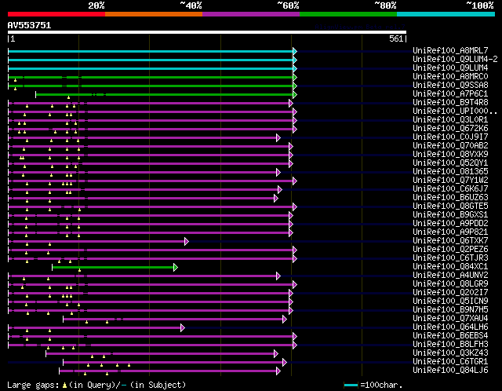Viewport: 502px width, 391px height.
Task: Click the green ~80% identity legend segment
Action: (348, 14)
